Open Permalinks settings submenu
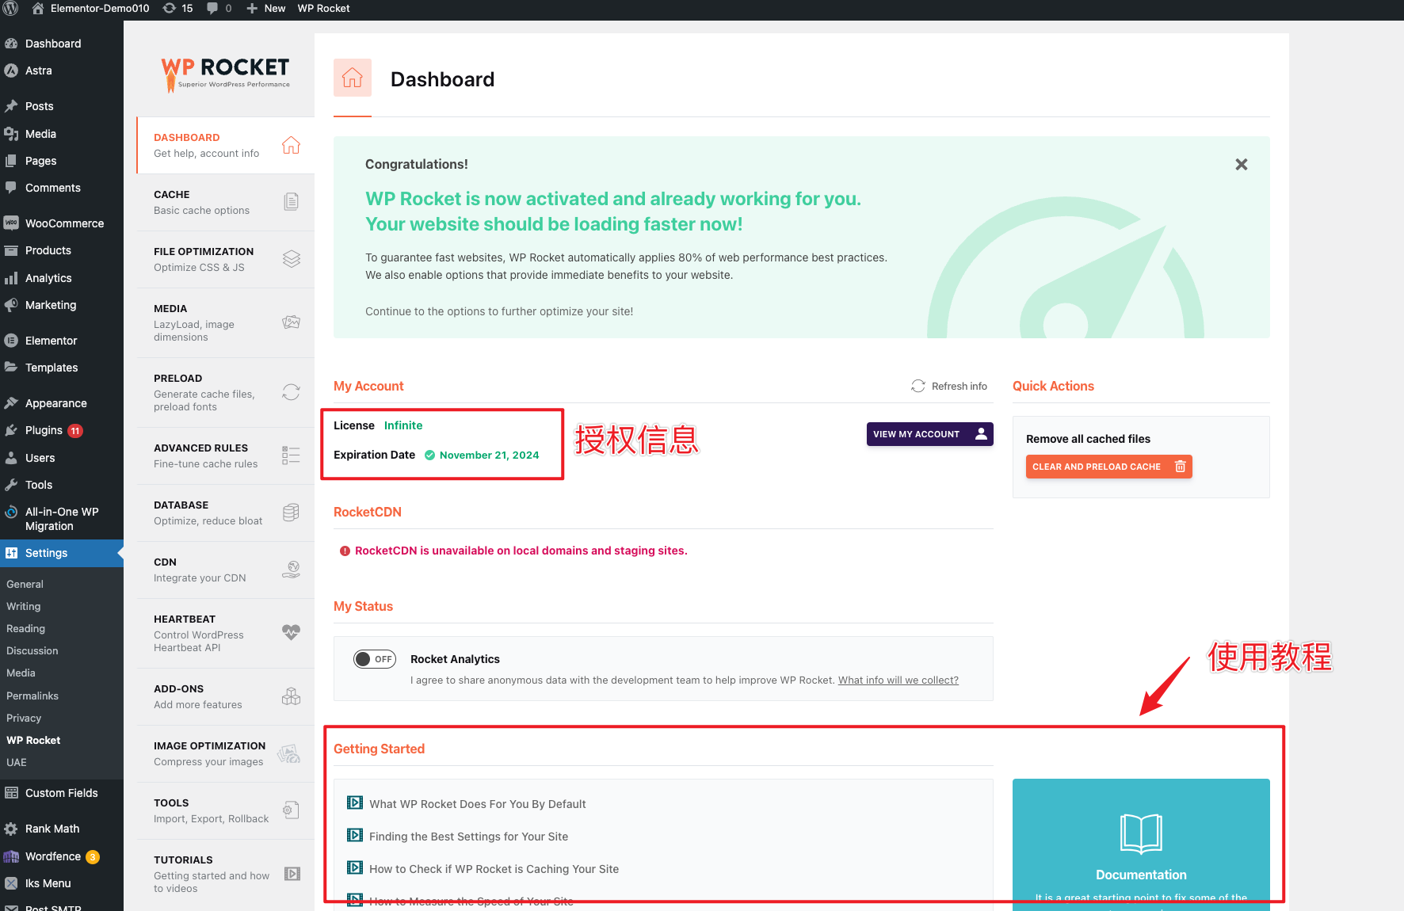 pyautogui.click(x=32, y=696)
